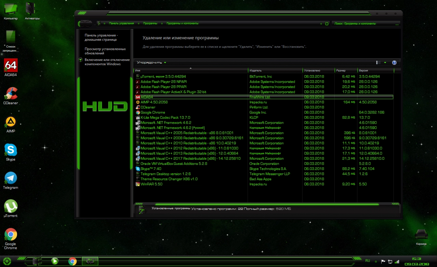
Task: Click the Skype icon in programs list
Action: (x=138, y=169)
